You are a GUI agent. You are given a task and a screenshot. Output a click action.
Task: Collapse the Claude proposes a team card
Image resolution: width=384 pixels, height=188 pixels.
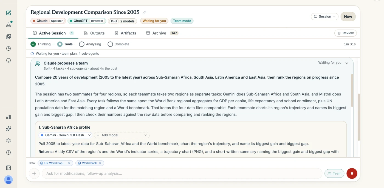(347, 63)
